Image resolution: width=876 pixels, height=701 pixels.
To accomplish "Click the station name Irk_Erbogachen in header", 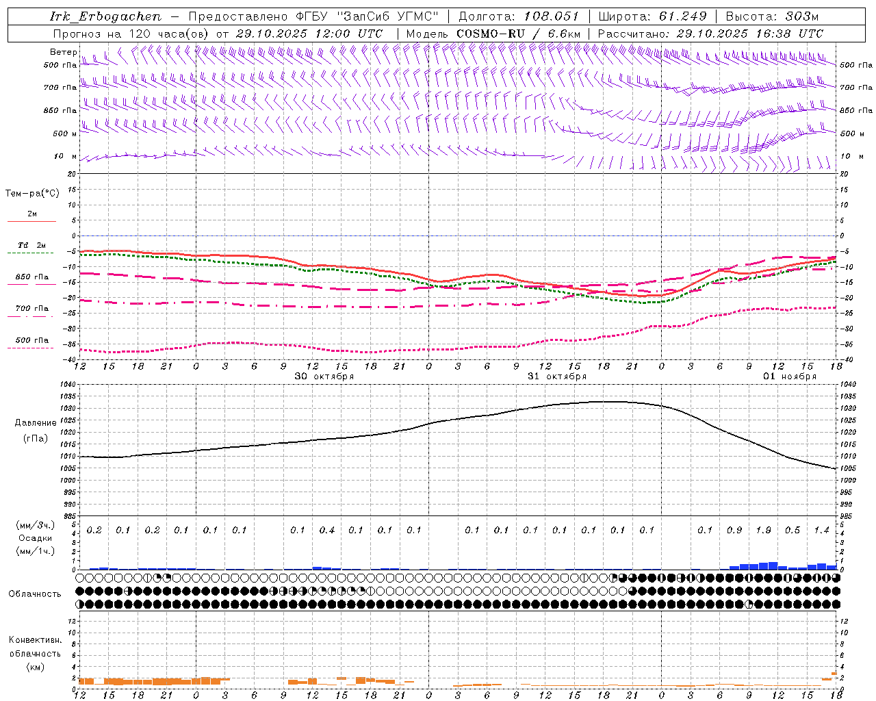I will (x=106, y=16).
